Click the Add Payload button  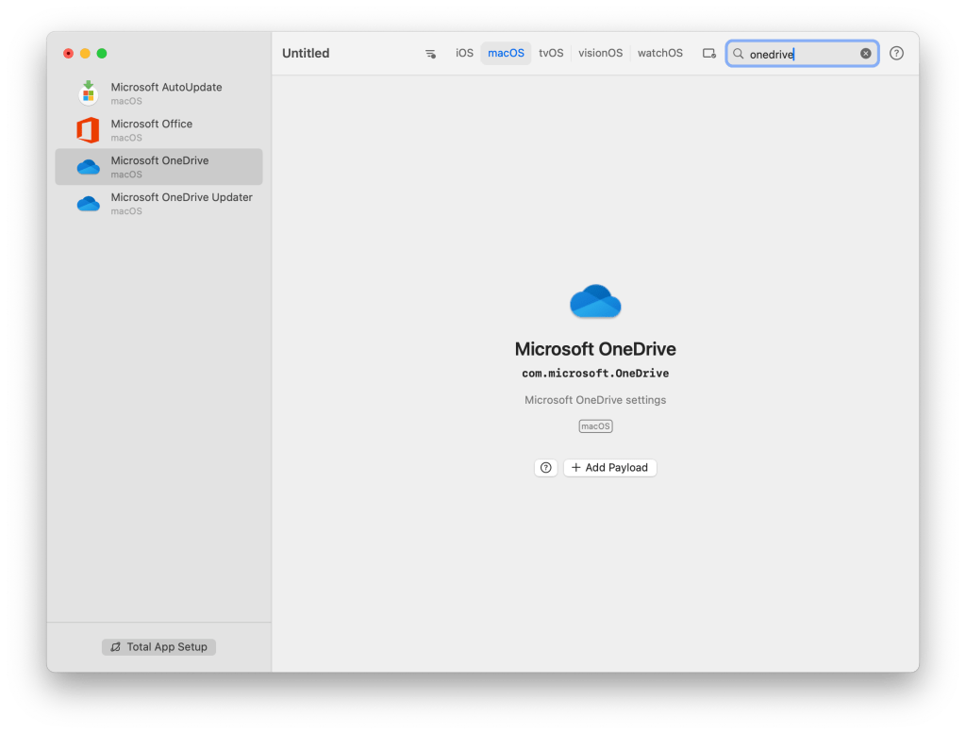pos(609,468)
